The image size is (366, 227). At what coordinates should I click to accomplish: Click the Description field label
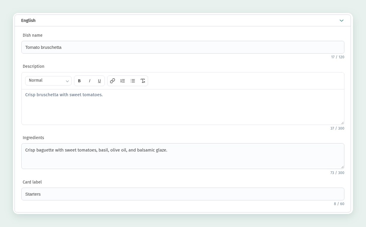click(x=33, y=66)
